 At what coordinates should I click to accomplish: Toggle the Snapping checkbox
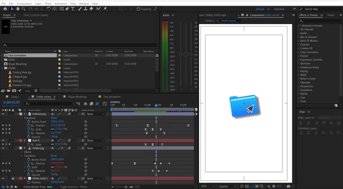click(138, 9)
